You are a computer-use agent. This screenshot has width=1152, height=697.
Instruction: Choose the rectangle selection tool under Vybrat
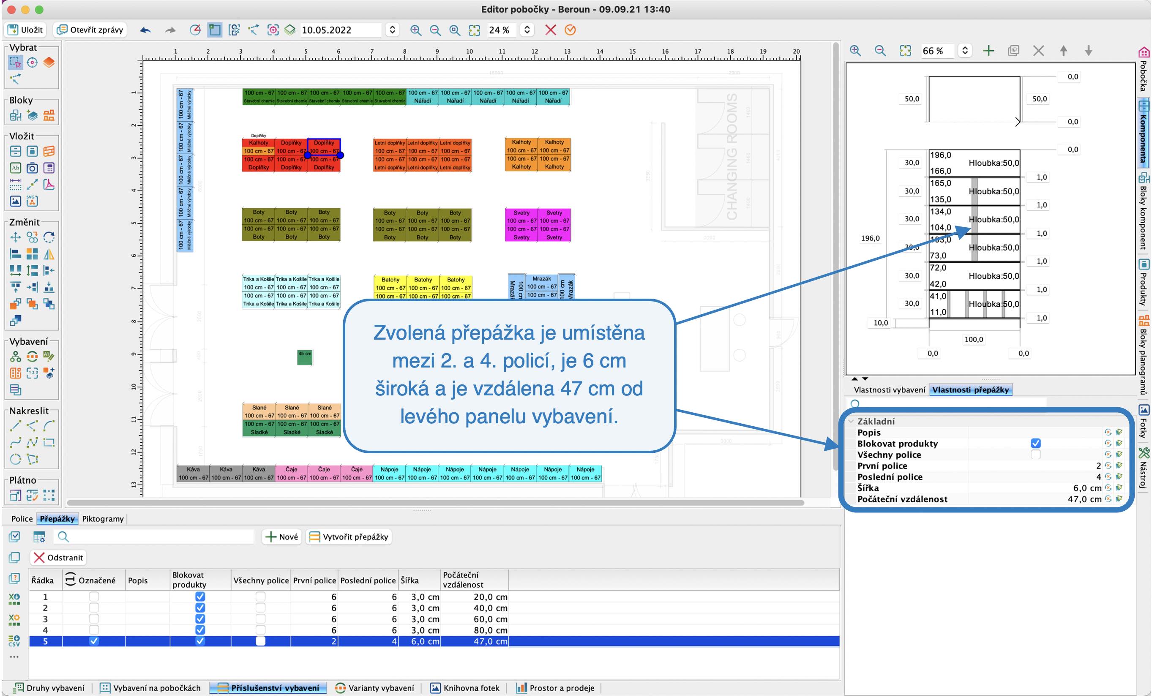click(16, 62)
